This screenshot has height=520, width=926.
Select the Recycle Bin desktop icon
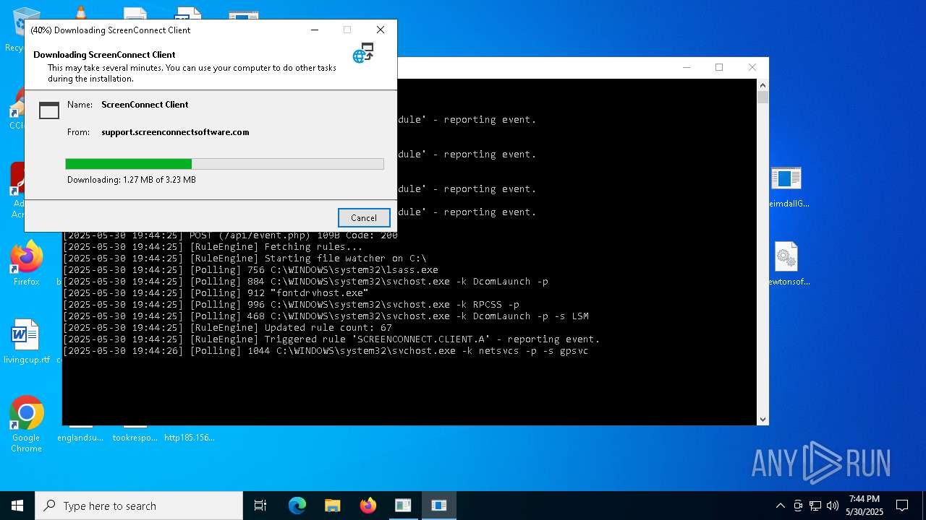pyautogui.click(x=14, y=29)
